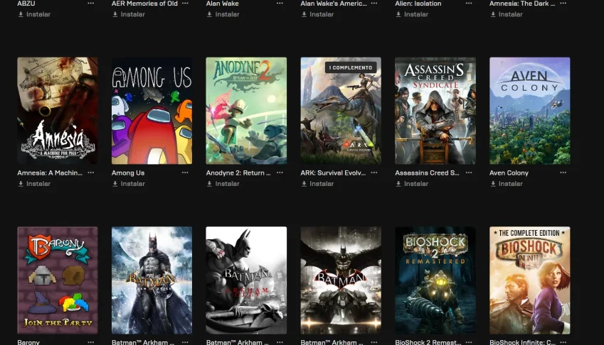Image resolution: width=604 pixels, height=345 pixels.
Task: Open the Among Us cover art
Action: pyautogui.click(x=152, y=111)
